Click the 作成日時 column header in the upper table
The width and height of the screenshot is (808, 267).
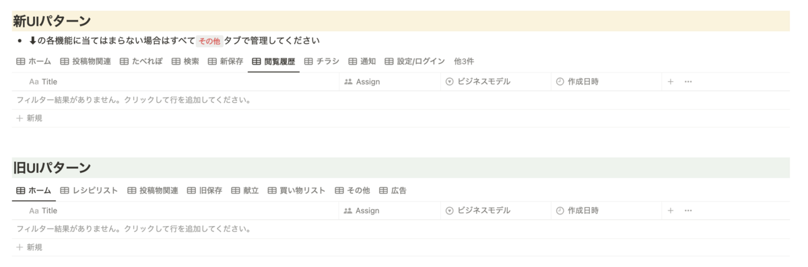click(x=607, y=81)
